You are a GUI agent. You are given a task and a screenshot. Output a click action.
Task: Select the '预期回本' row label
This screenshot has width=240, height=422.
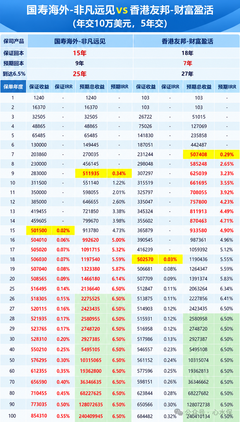tap(14, 63)
